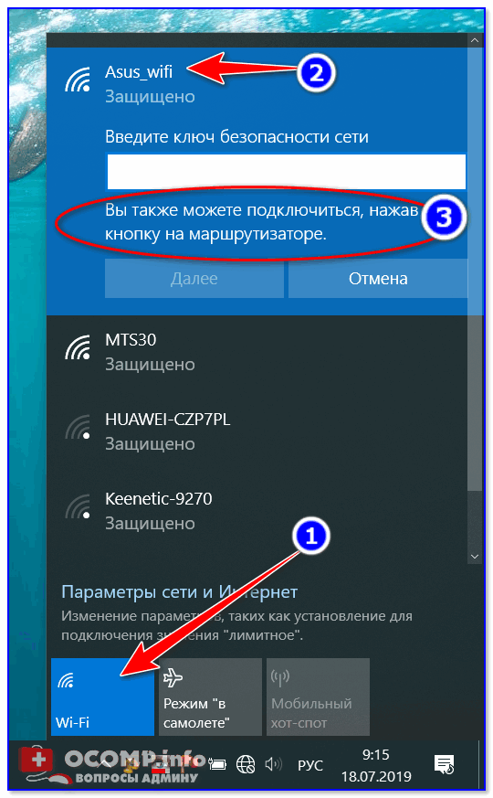Open the network globe tray icon
This screenshot has width=493, height=798.
[x=246, y=764]
